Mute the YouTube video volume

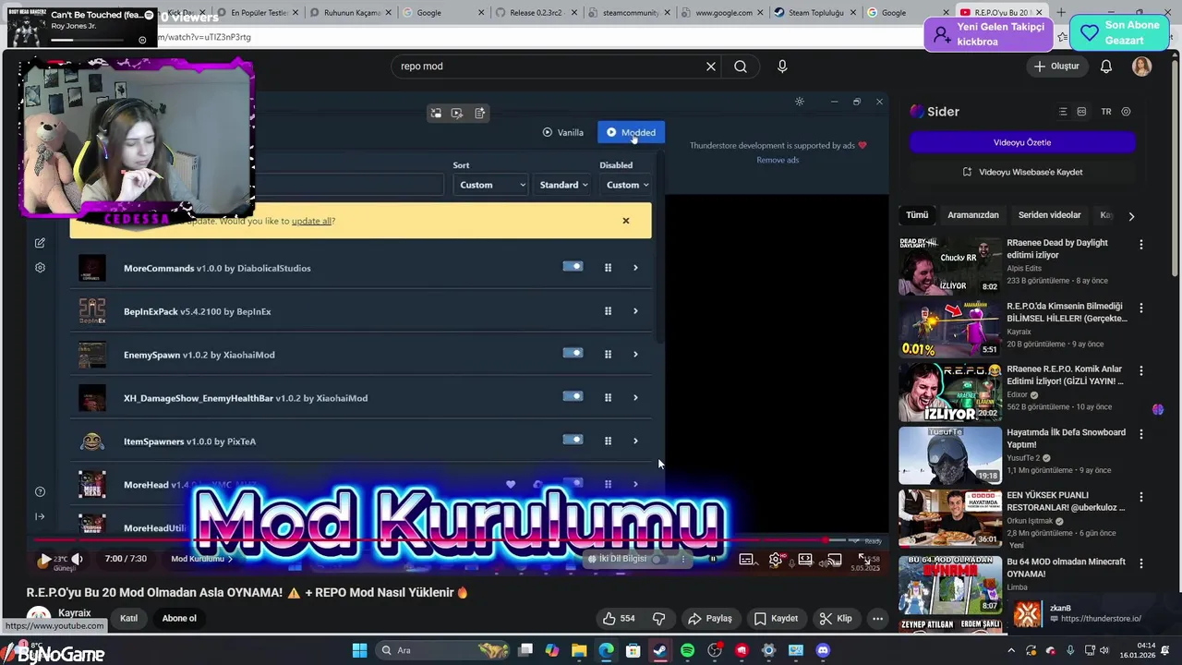click(x=78, y=559)
